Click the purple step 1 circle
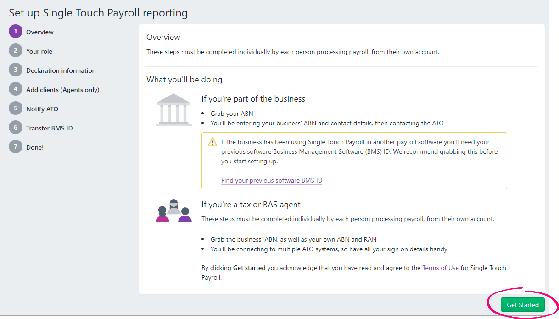Screen dimensions: 559x319 pos(15,32)
